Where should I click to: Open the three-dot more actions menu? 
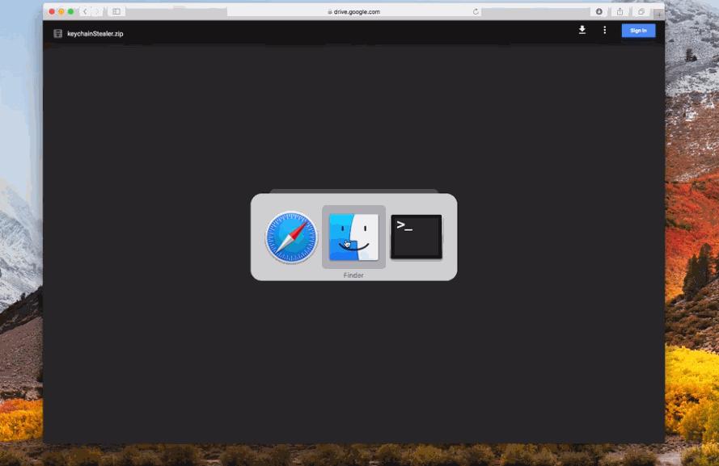pos(604,30)
